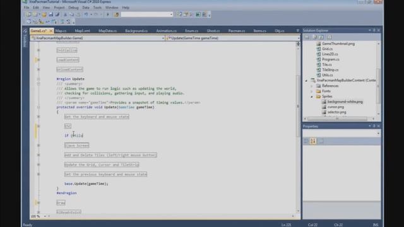Click the Display Parameter Info icon
The height and width of the screenshot is (227, 404).
pos(35,22)
